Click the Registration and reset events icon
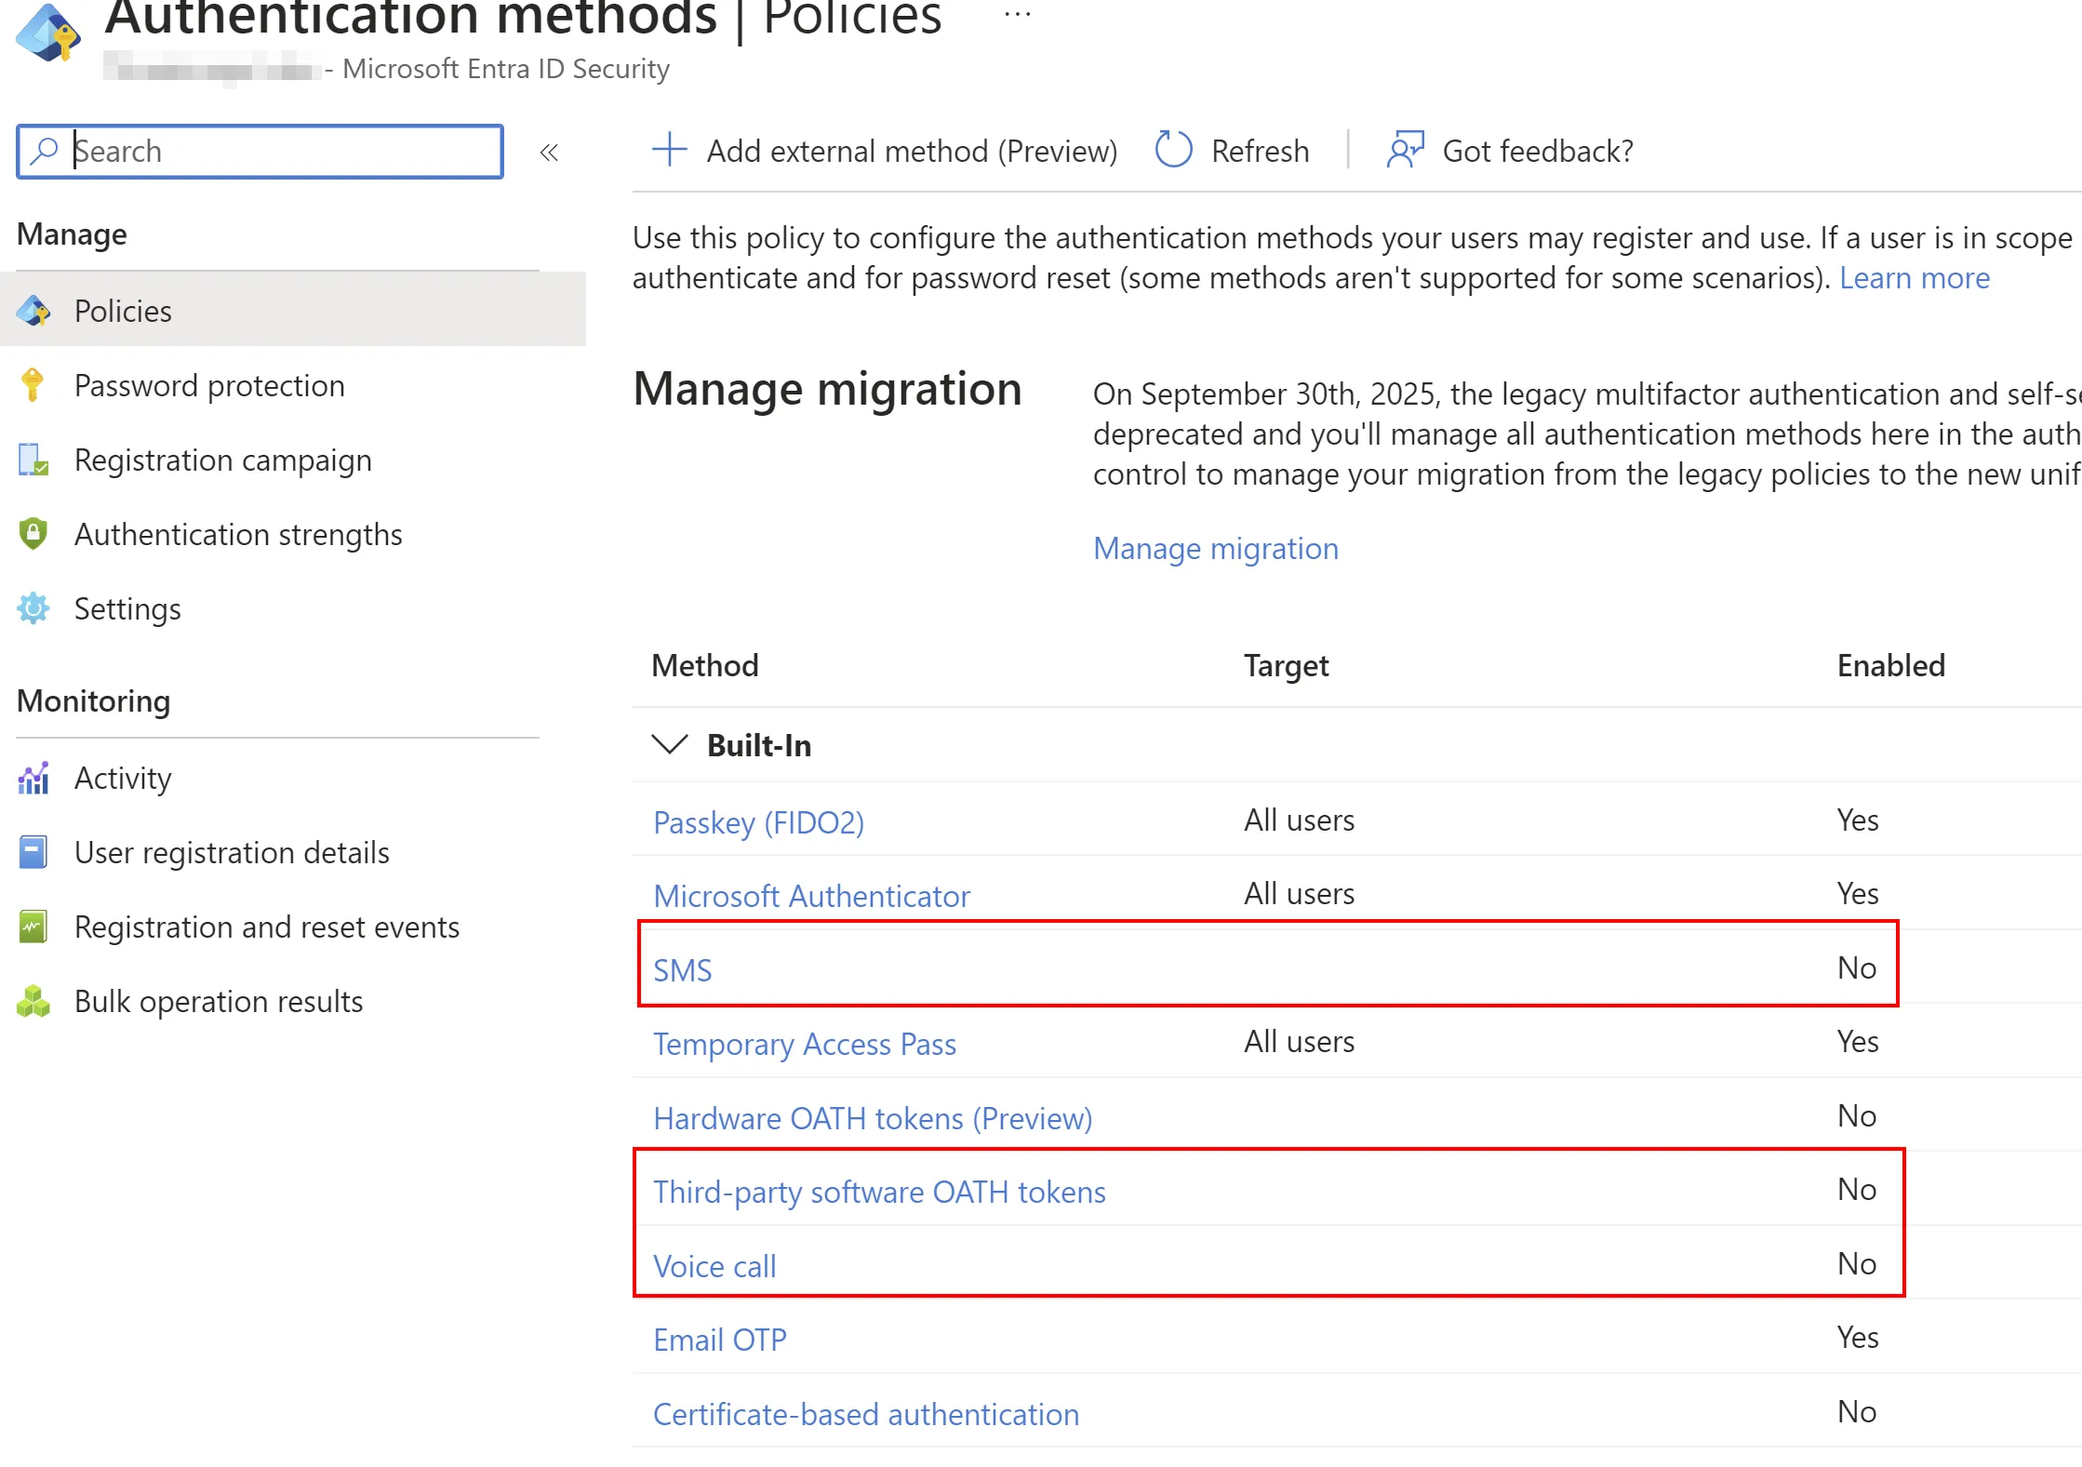The width and height of the screenshot is (2082, 1467). pyautogui.click(x=33, y=927)
